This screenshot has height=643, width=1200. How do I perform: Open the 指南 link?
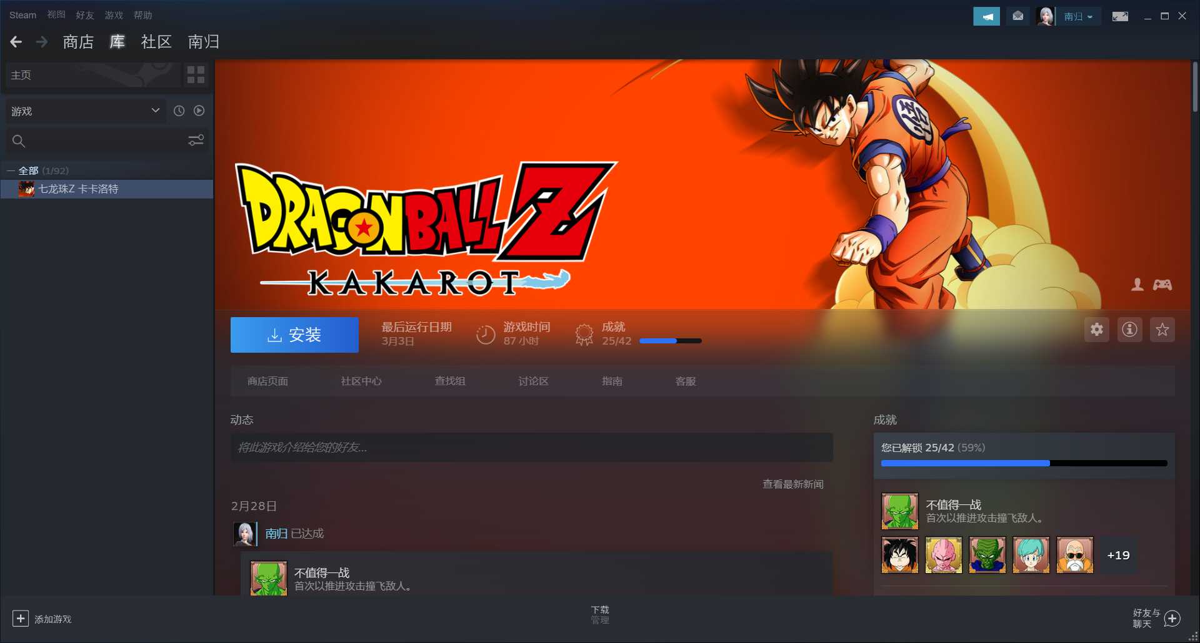click(x=612, y=381)
